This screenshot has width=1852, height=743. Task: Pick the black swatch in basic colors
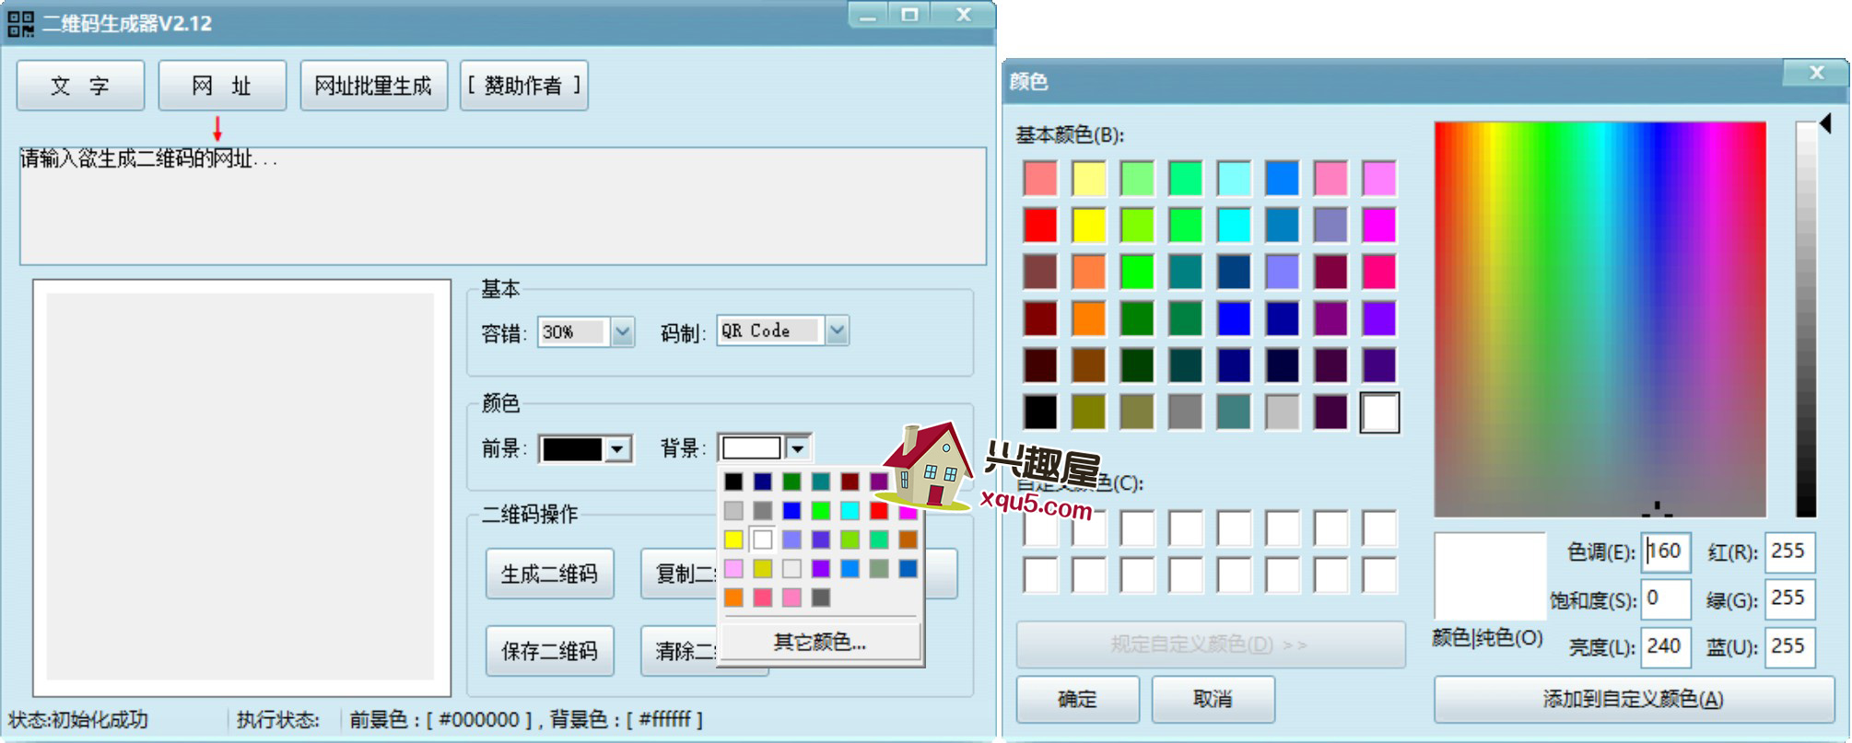pos(1040,412)
